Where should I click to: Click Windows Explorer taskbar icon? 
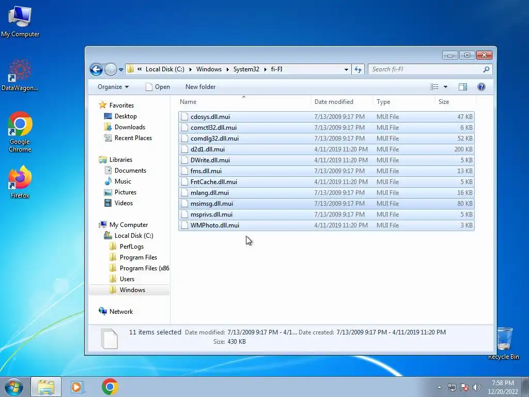click(46, 387)
